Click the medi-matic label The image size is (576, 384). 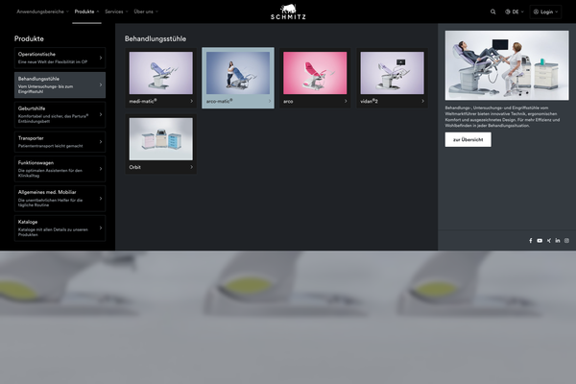pos(143,101)
